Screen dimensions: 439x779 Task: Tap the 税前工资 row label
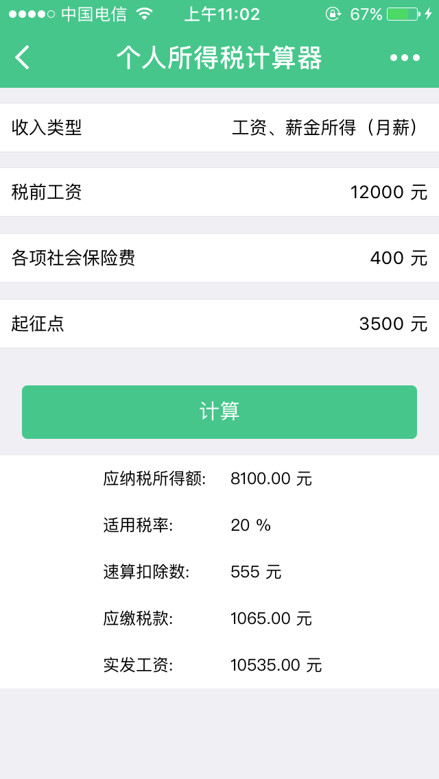coord(47,192)
